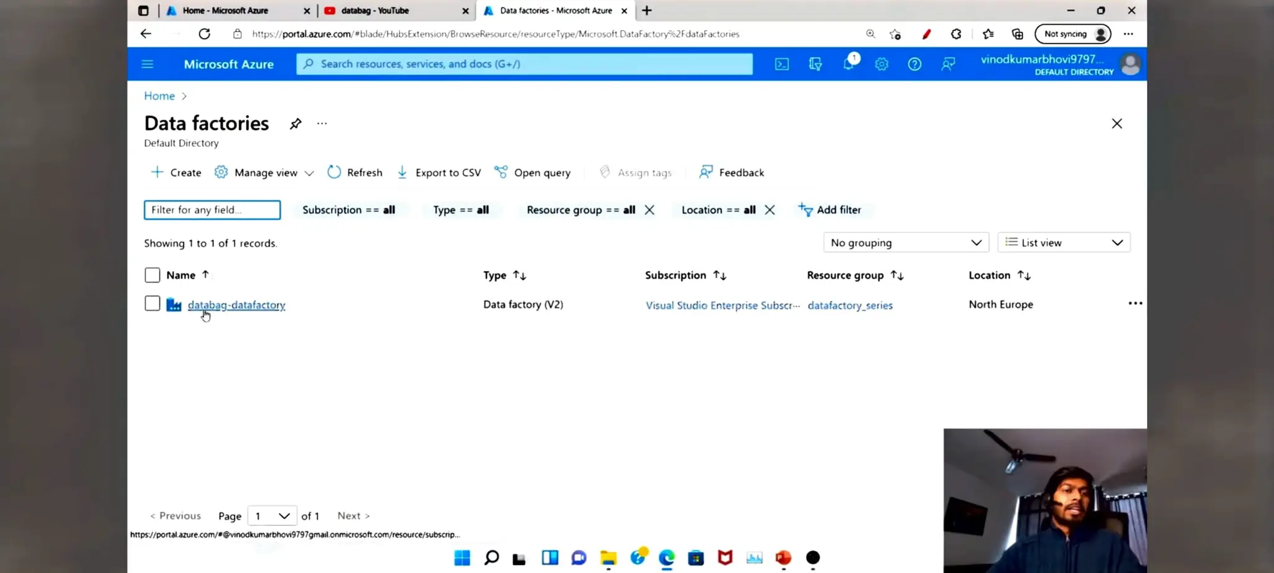
Task: Open File Explorer from the taskbar
Action: click(x=608, y=558)
